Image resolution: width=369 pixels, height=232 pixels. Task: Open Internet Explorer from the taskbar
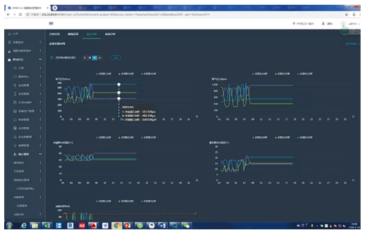point(24,226)
